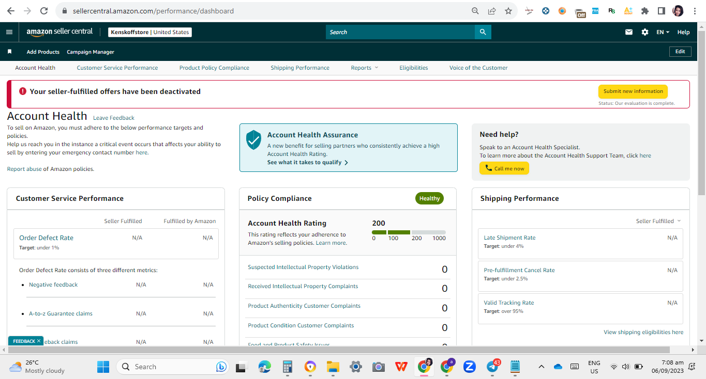Open Telegram from the taskbar

(493, 366)
